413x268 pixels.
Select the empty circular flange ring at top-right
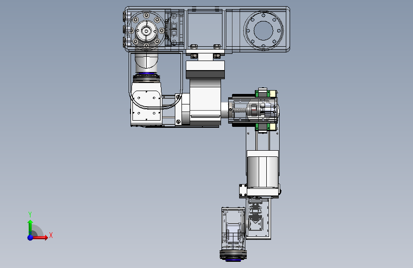(x=263, y=31)
